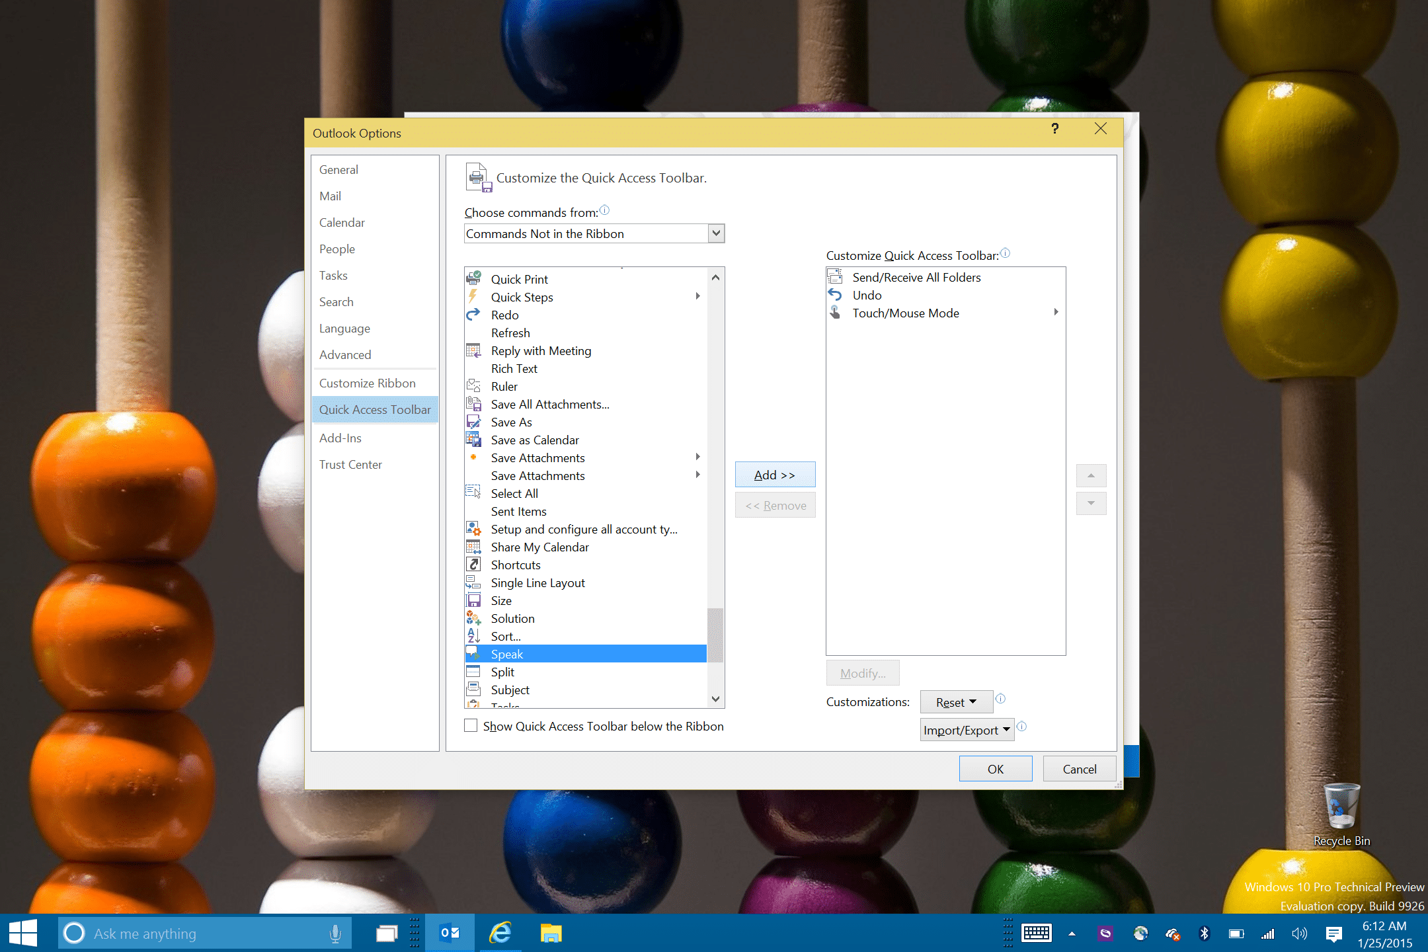Dismiss the dialog with Cancel

coord(1080,769)
